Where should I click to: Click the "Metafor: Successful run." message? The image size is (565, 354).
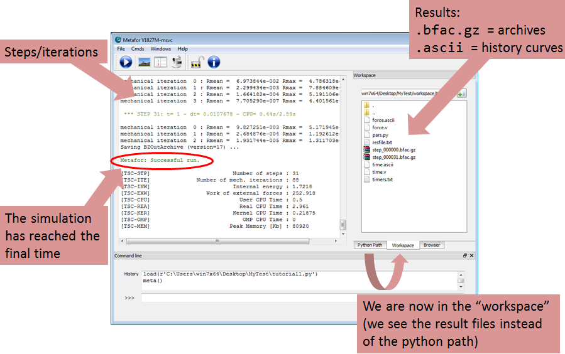(160, 160)
